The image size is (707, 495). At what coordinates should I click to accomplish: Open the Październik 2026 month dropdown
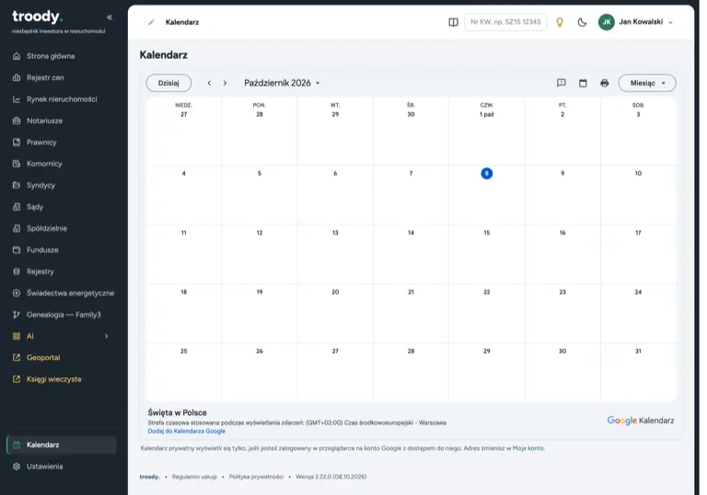[283, 83]
